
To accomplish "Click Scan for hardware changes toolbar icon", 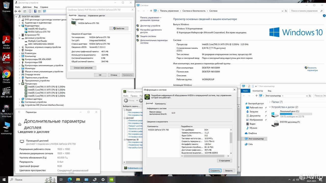I will (x=45, y=11).
